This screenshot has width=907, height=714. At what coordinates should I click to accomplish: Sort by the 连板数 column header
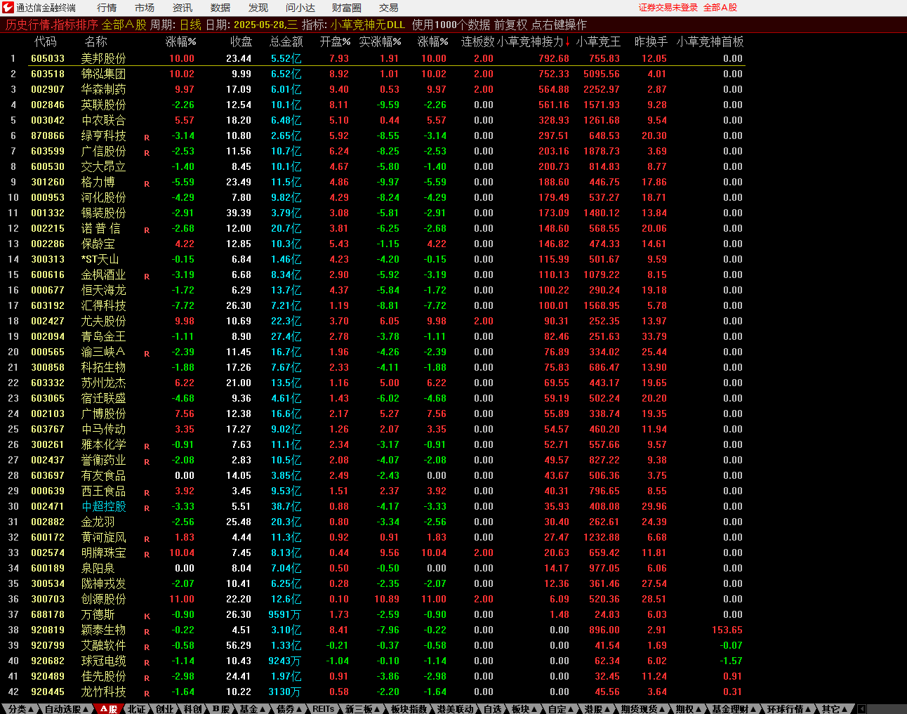click(x=477, y=42)
